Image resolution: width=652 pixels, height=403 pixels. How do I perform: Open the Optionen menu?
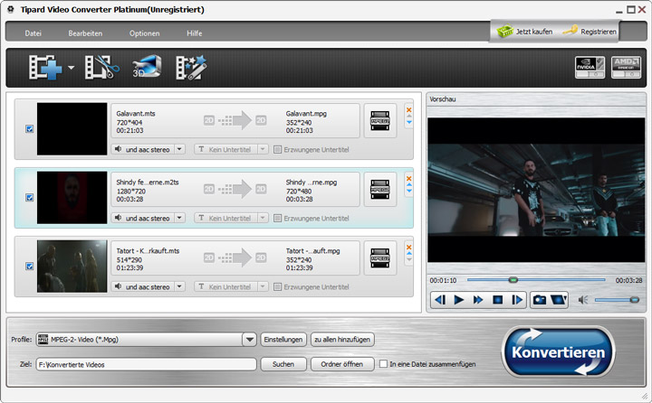point(144,33)
